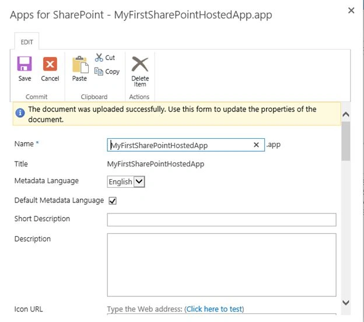Click into the Description text area
The width and height of the screenshot is (364, 322).
point(222,265)
